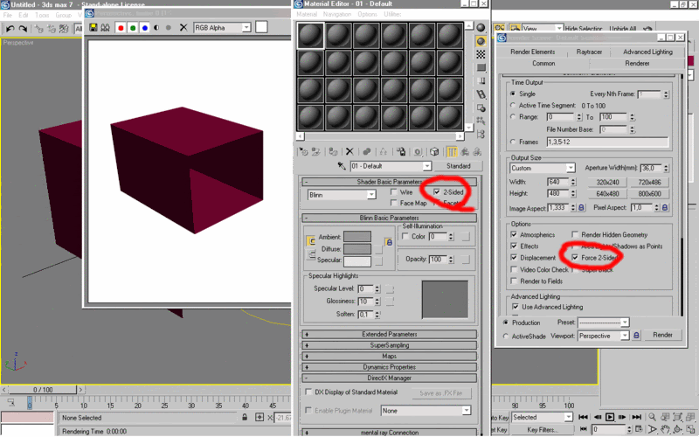Enable the red channel button
The width and height of the screenshot is (699, 437).
[121, 28]
